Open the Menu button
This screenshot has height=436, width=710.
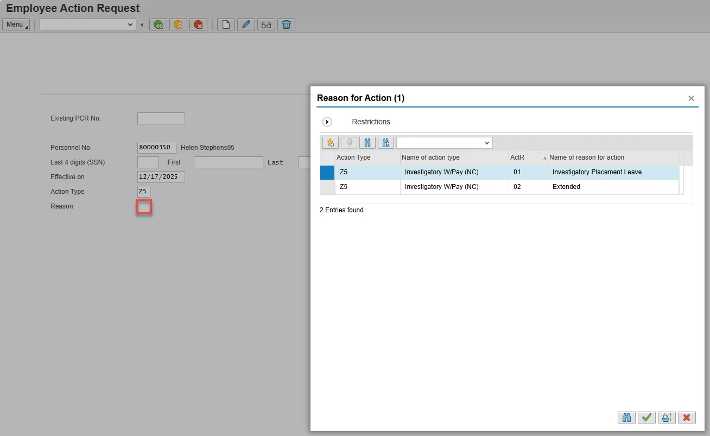(x=16, y=24)
